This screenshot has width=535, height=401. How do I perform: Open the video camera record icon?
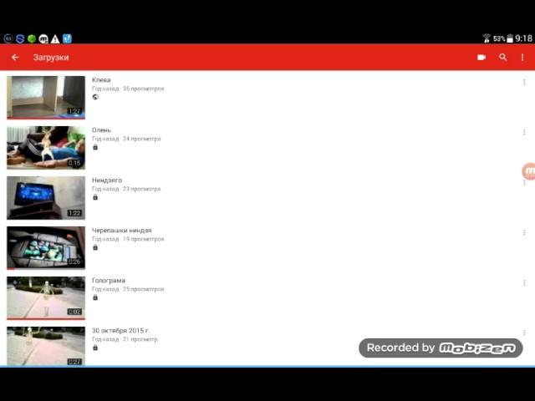[x=481, y=58]
